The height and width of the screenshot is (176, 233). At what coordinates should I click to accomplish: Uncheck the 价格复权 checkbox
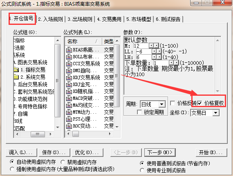tap(200, 103)
